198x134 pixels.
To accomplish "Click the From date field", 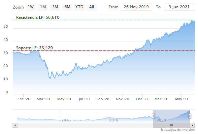I will [137, 7].
